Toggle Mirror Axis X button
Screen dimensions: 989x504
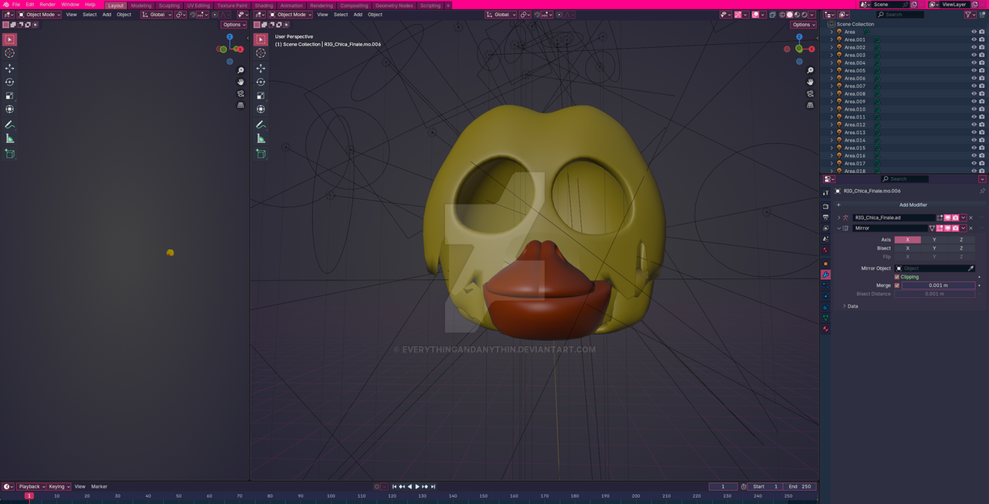point(907,240)
